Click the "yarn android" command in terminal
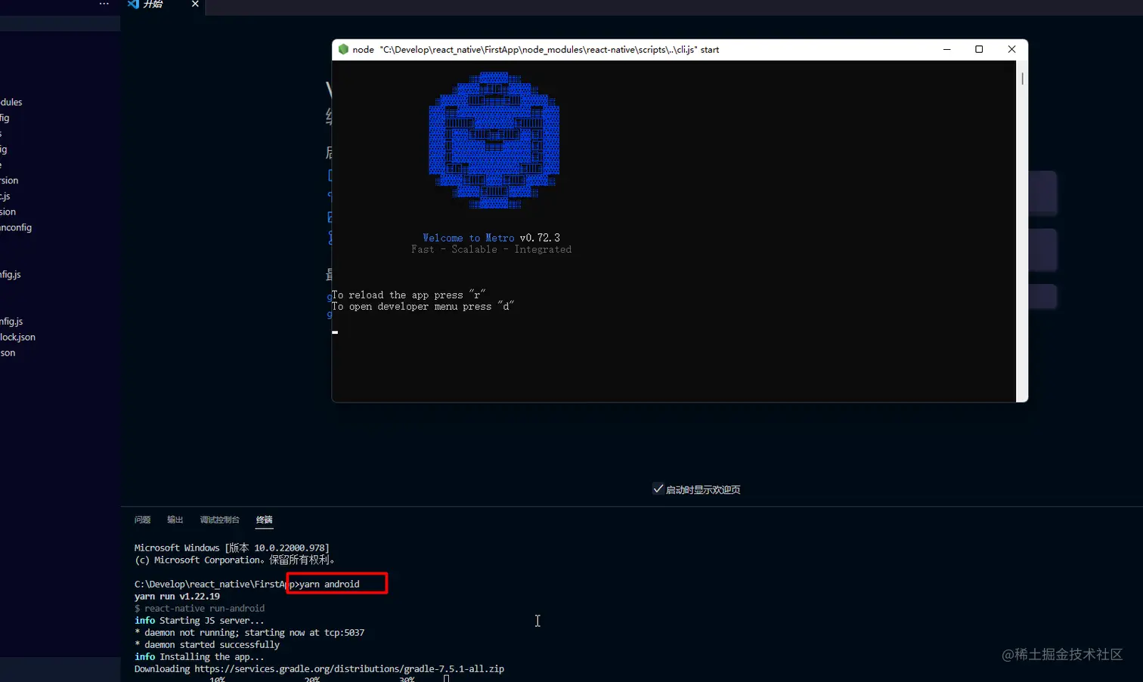Viewport: 1143px width, 682px height. tap(330, 584)
